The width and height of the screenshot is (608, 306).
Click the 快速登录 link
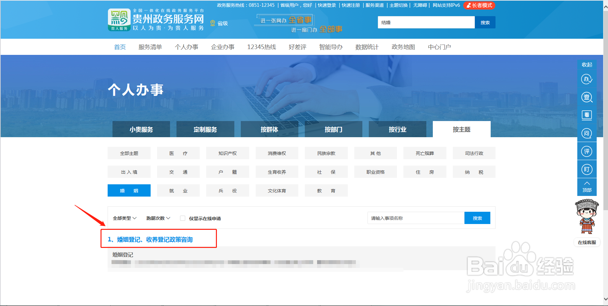click(x=327, y=5)
